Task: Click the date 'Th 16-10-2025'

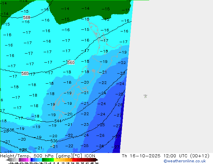Action: point(141,156)
